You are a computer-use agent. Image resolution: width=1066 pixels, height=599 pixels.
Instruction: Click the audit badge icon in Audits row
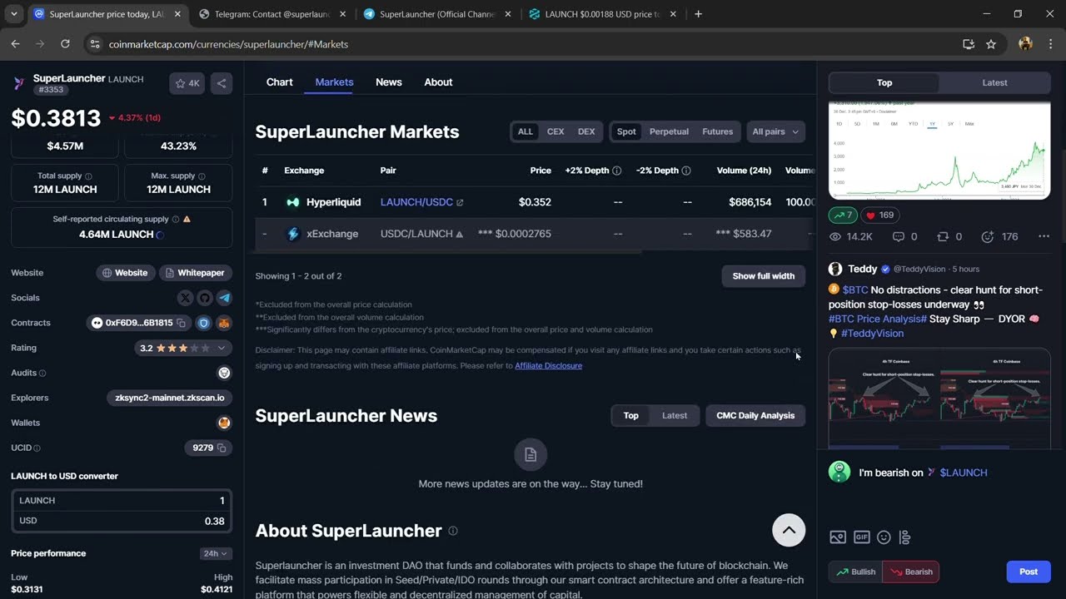[224, 373]
